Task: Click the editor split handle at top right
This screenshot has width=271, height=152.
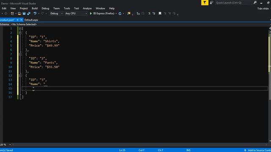Action: [270, 28]
